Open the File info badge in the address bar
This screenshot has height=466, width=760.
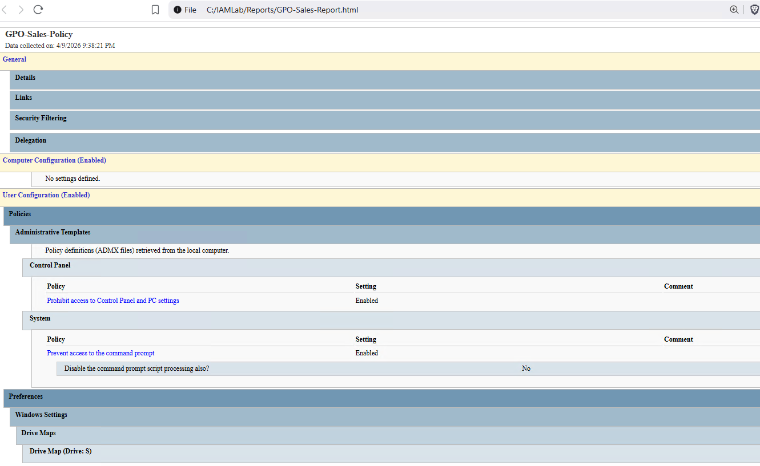point(178,9)
